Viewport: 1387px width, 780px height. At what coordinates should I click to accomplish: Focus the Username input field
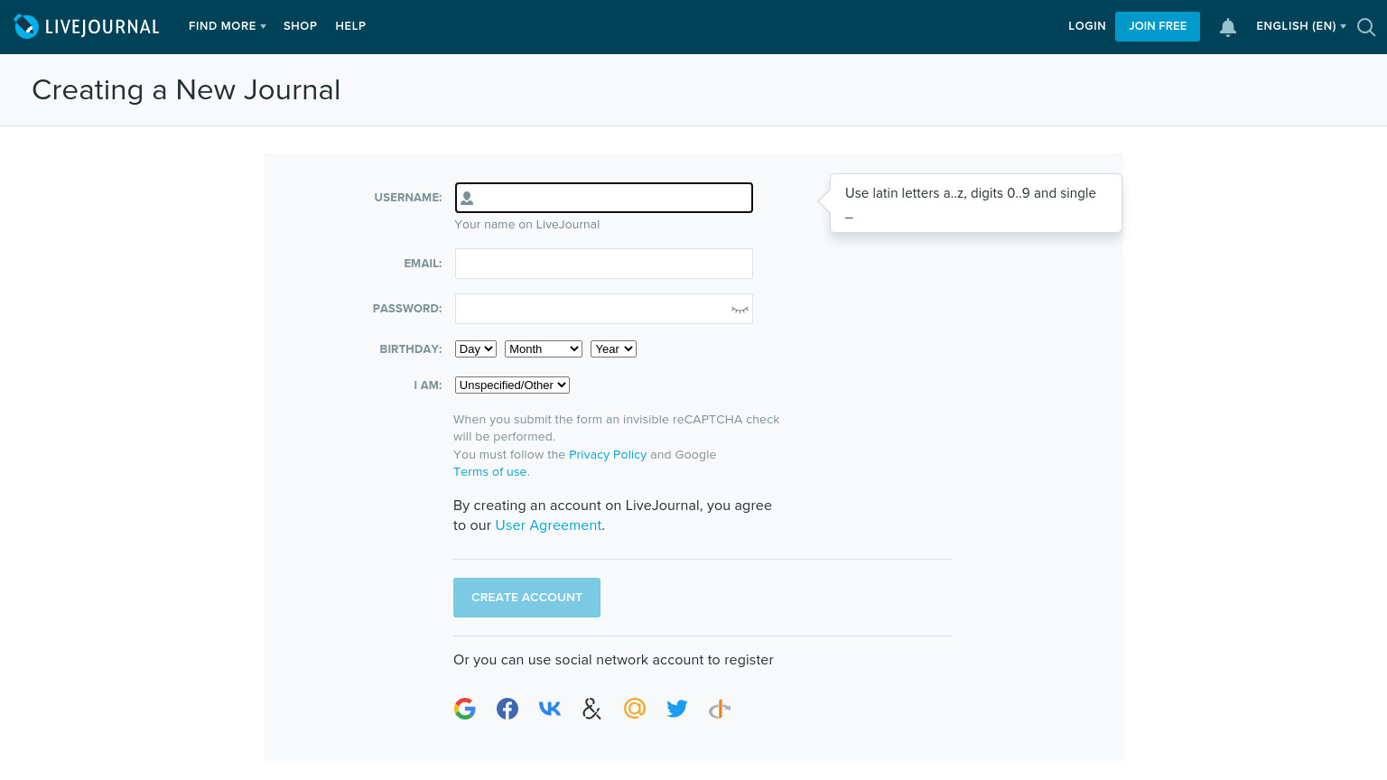click(x=604, y=198)
